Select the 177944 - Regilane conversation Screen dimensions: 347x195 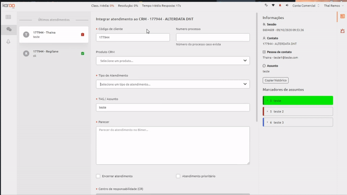(54, 53)
